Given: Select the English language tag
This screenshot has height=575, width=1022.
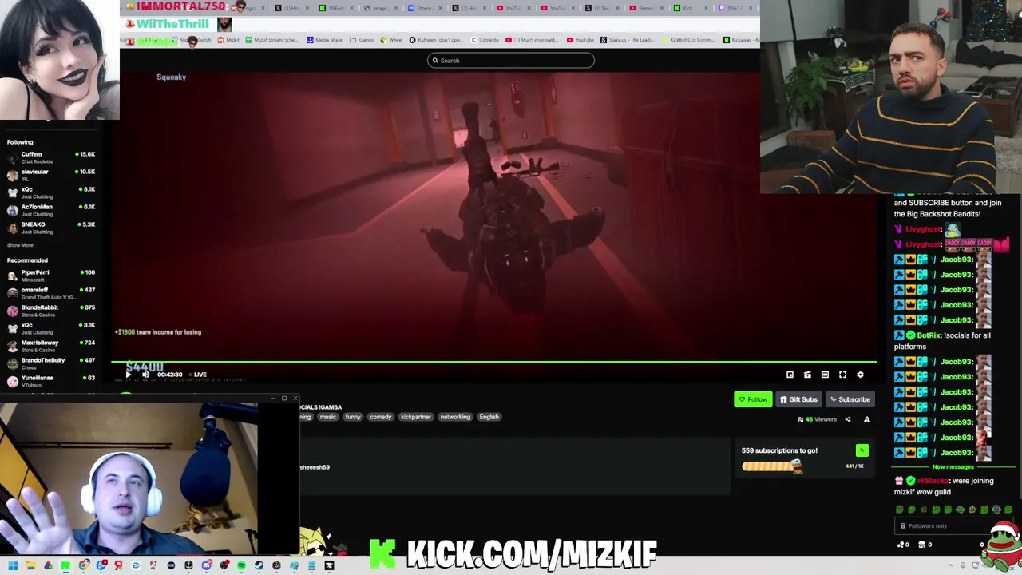Looking at the screenshot, I should [489, 417].
